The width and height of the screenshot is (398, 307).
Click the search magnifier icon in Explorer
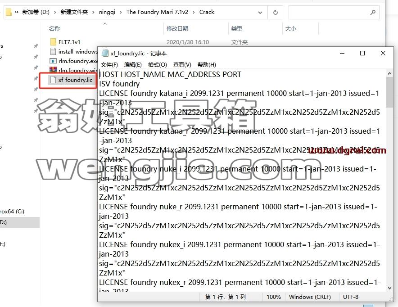[x=373, y=12]
